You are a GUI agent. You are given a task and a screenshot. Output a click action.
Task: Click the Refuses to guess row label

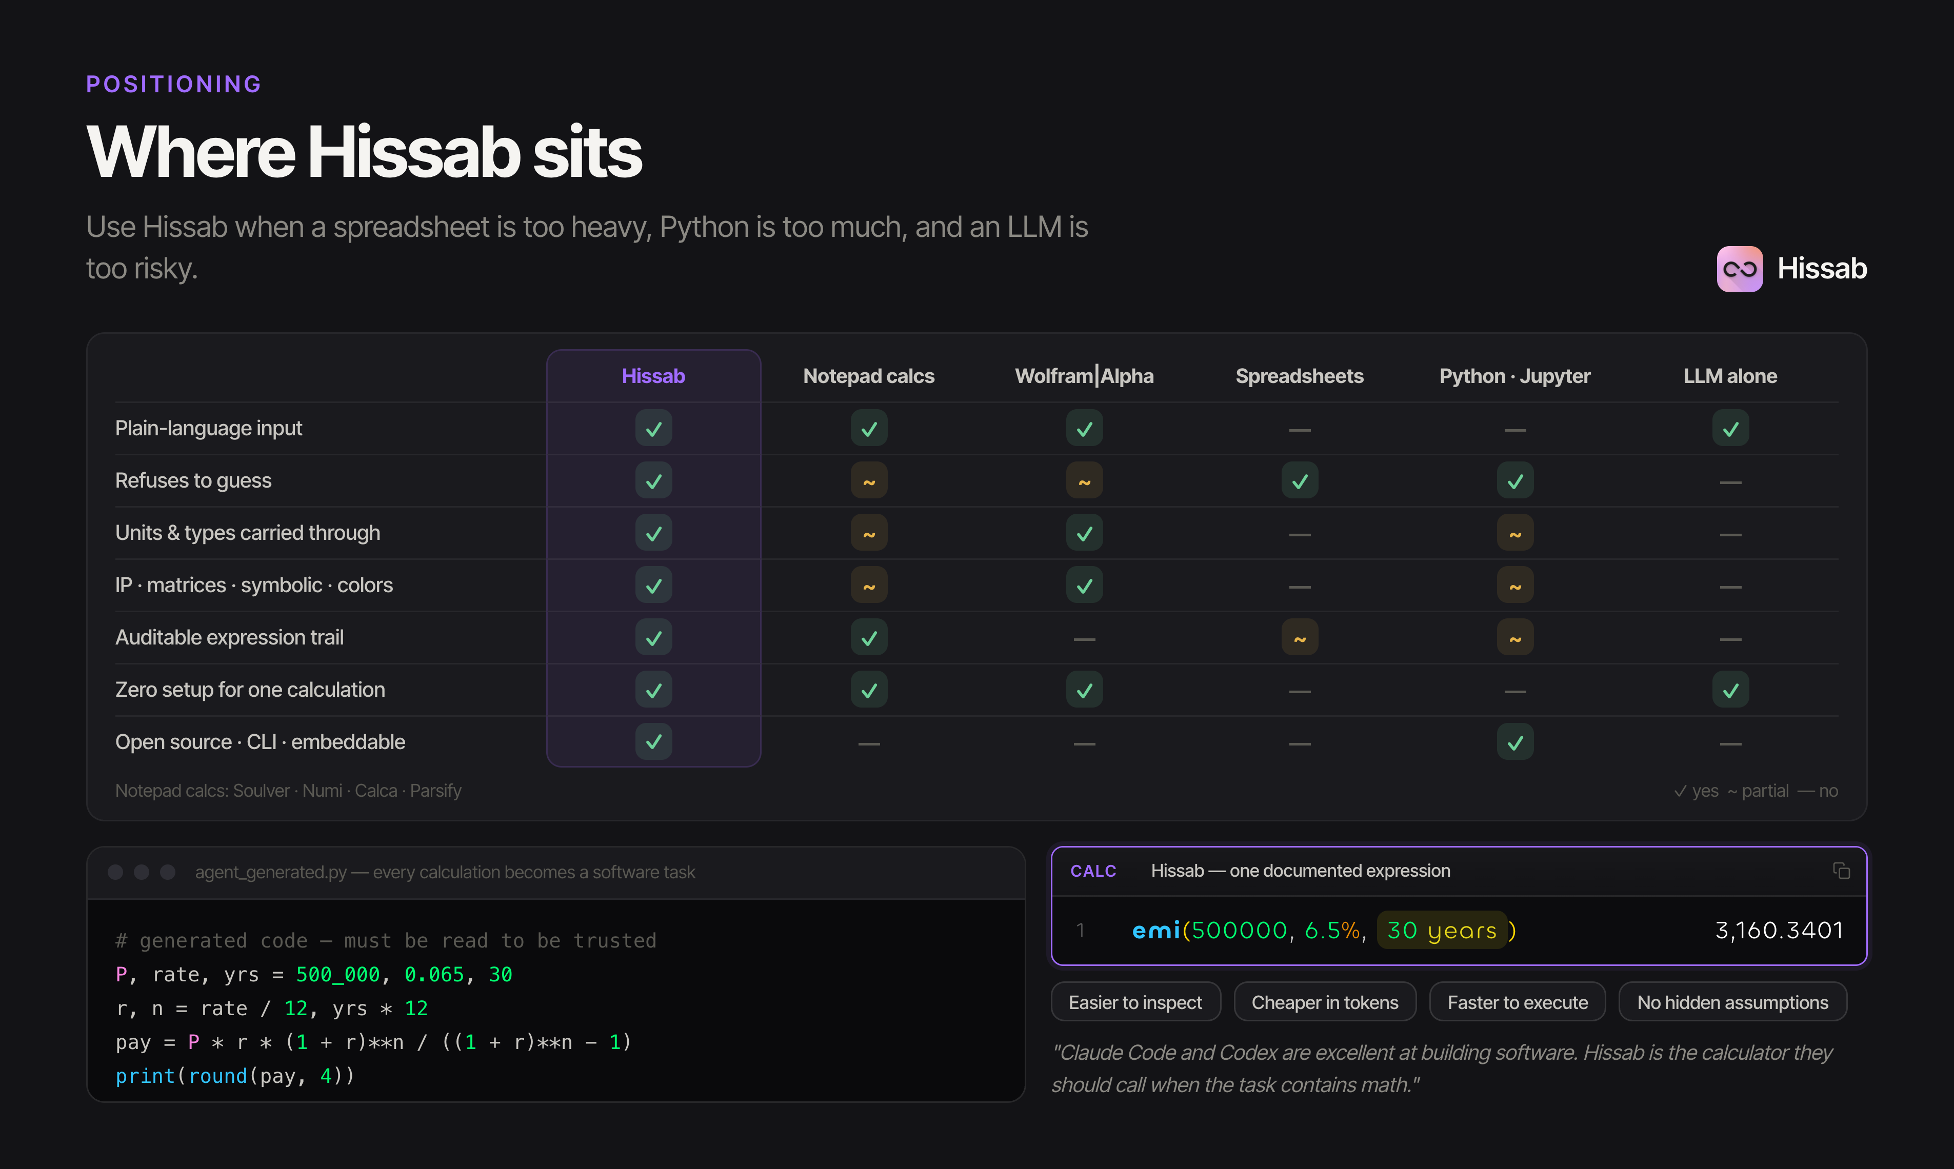(x=193, y=480)
